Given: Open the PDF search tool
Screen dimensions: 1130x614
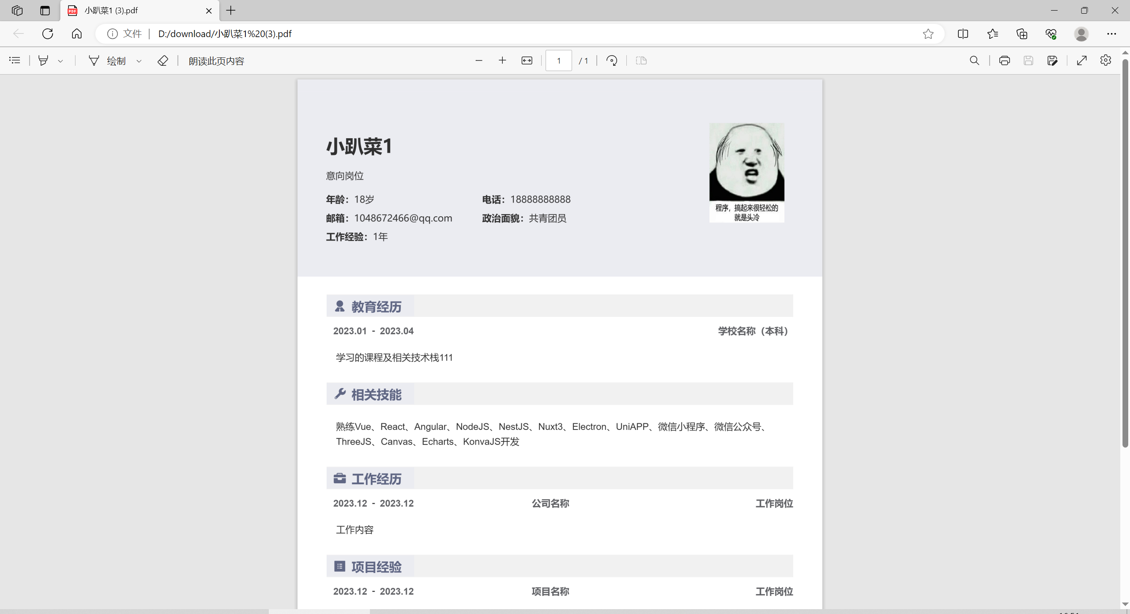Looking at the screenshot, I should 975,60.
